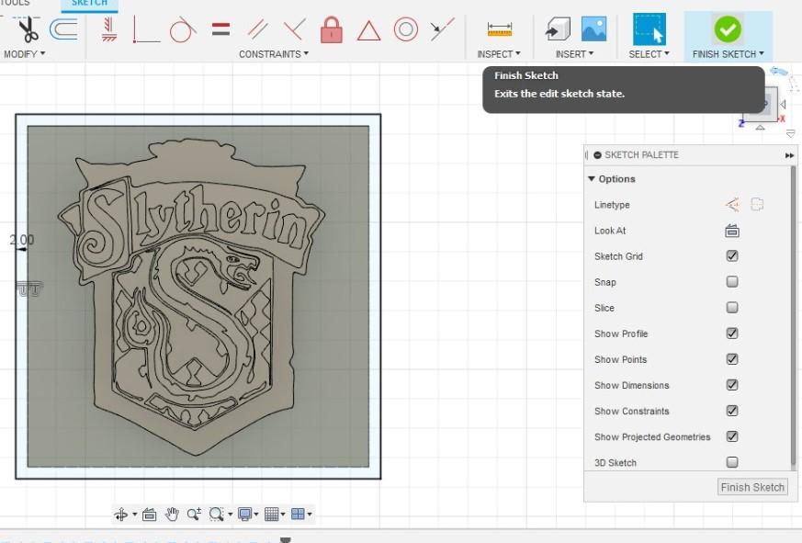Open the Measure ruler tool
Screen dimensions: 802x543
click(x=499, y=29)
